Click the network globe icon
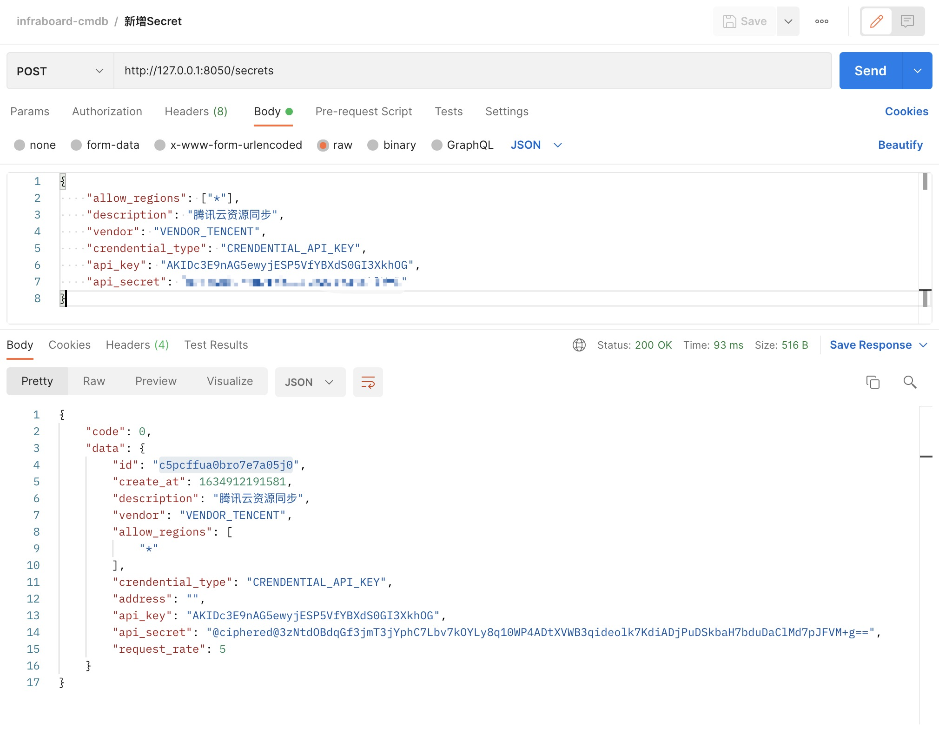 pos(579,345)
